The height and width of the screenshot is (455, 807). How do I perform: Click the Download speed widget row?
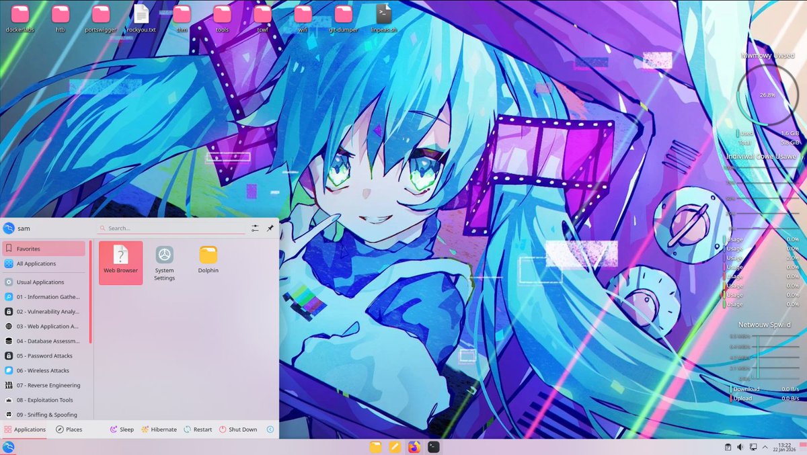(x=765, y=389)
